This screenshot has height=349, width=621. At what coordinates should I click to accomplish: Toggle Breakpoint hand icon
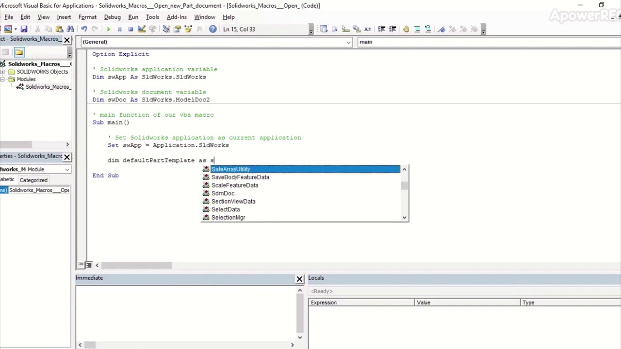(x=406, y=29)
